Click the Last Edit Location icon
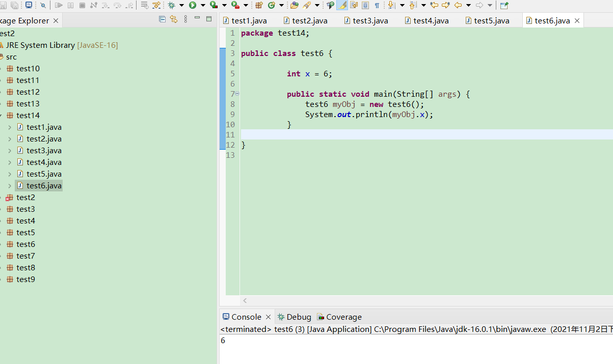Image resolution: width=613 pixels, height=364 pixels. tap(434, 5)
